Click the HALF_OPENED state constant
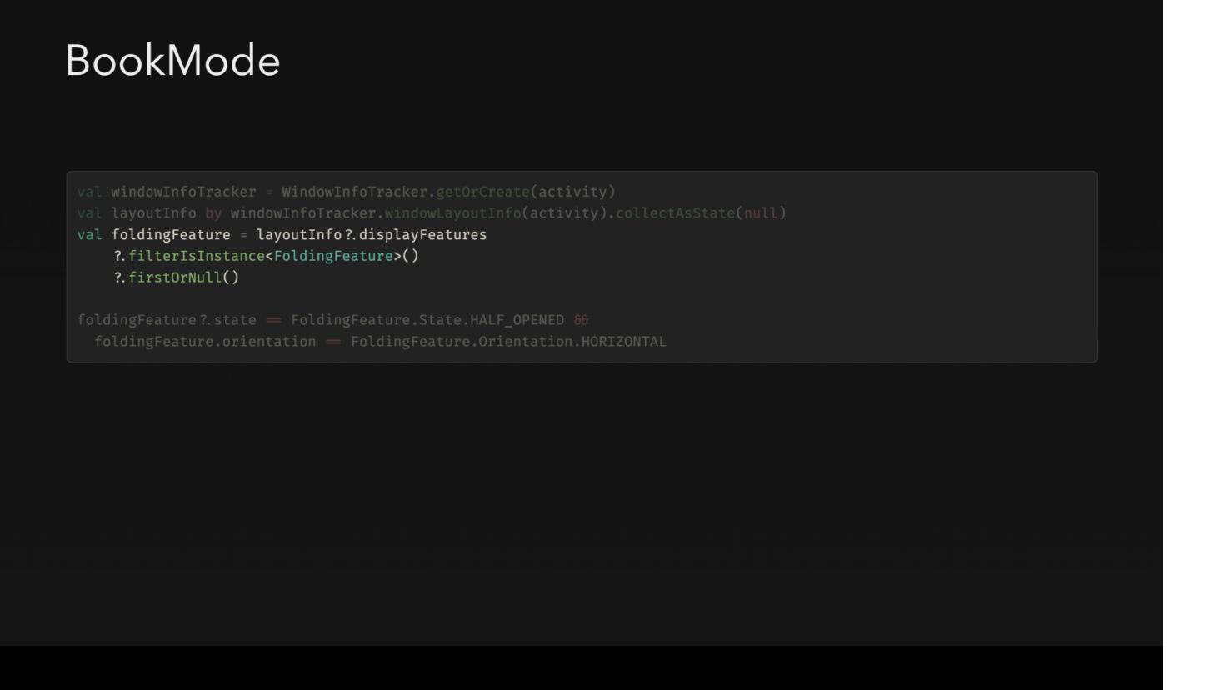The height and width of the screenshot is (690, 1225). click(517, 320)
